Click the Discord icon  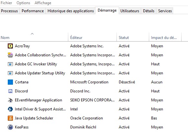coord(10,91)
